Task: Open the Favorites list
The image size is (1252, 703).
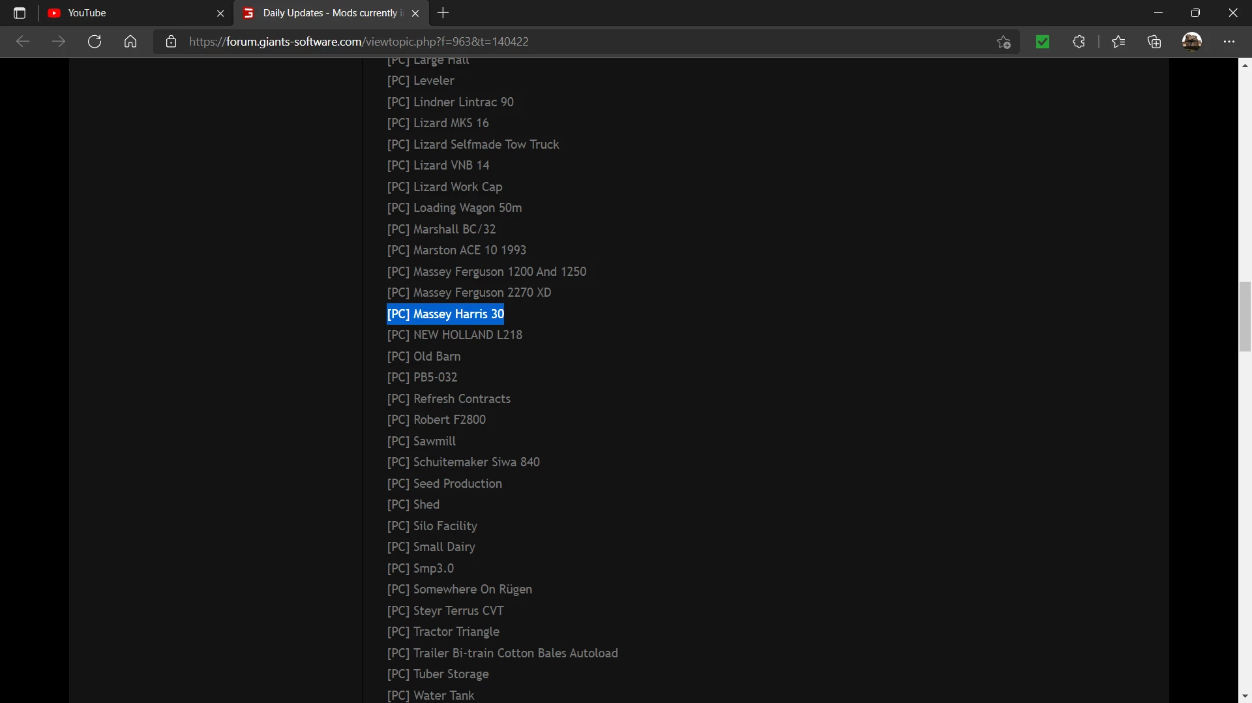Action: pos(1118,42)
